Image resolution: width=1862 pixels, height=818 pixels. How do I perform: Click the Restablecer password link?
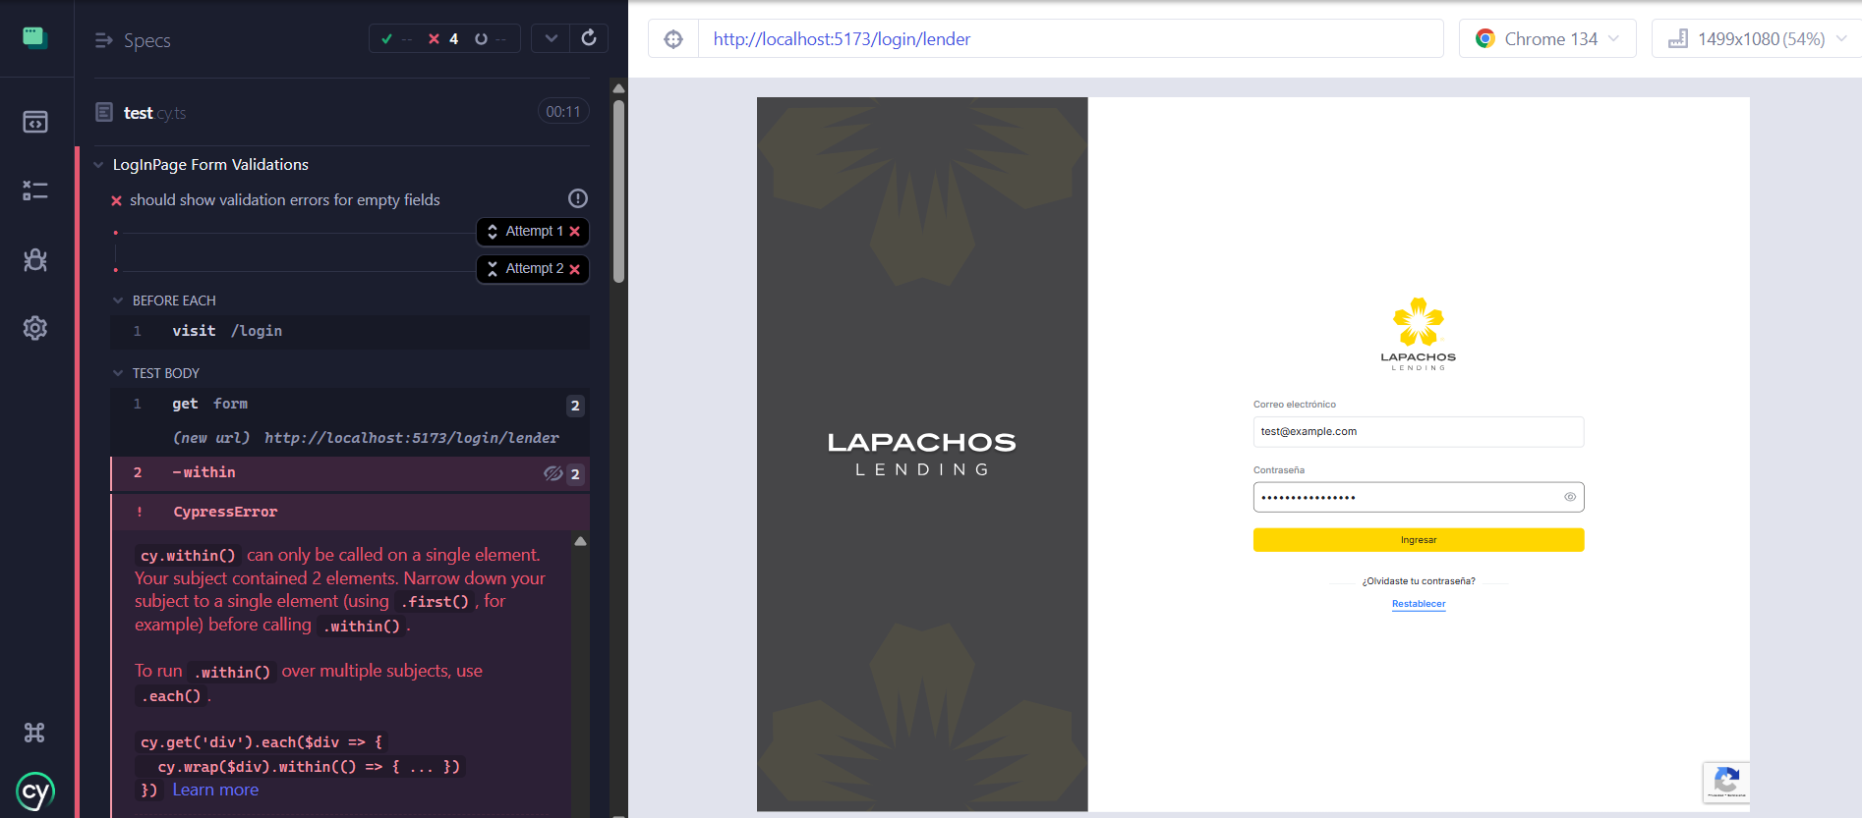(1418, 604)
